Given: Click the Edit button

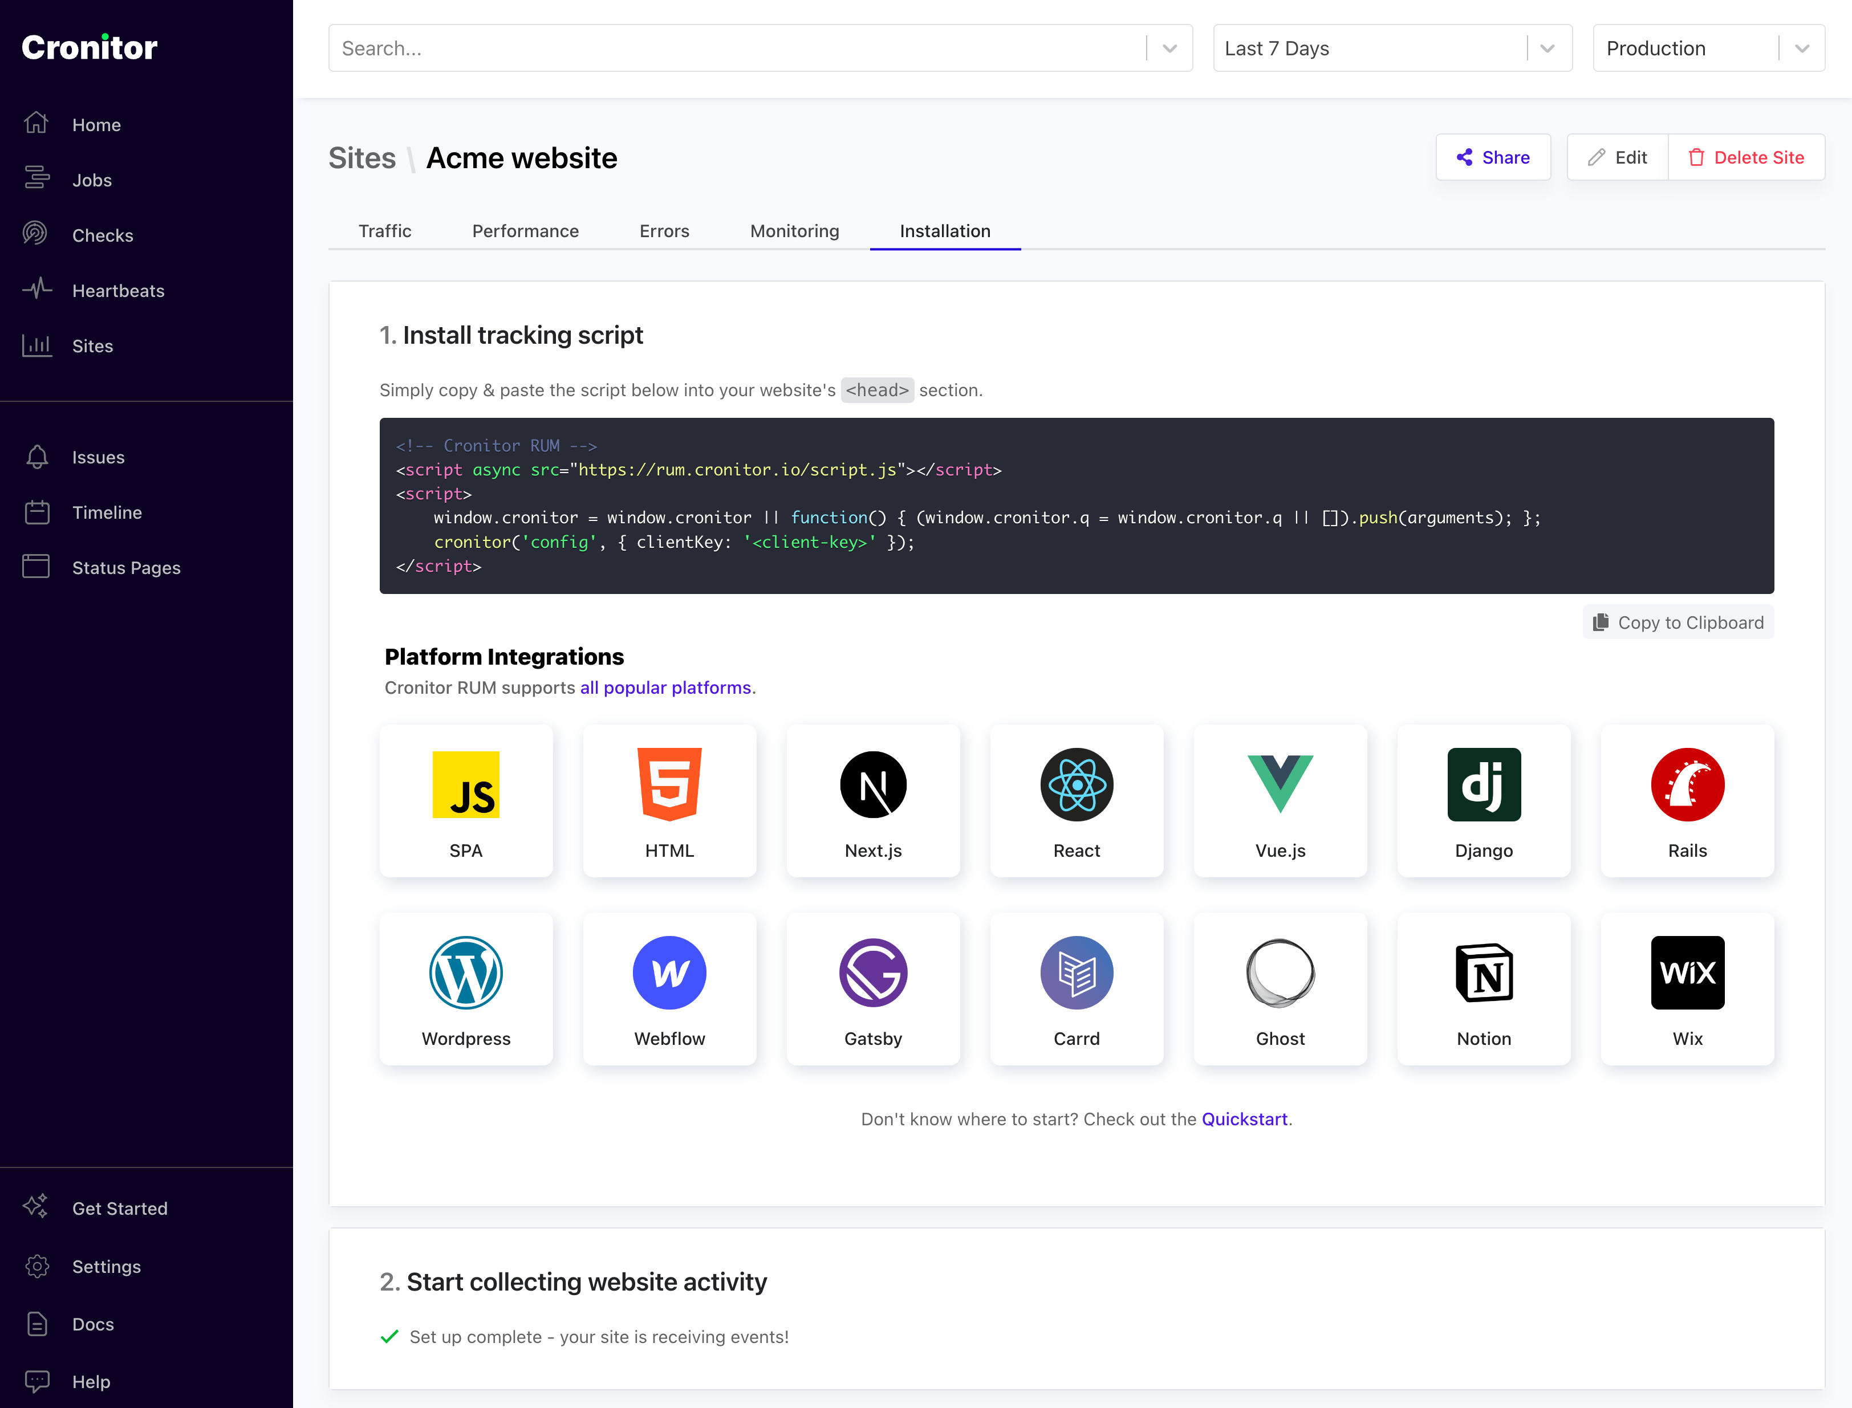Looking at the screenshot, I should [1617, 157].
